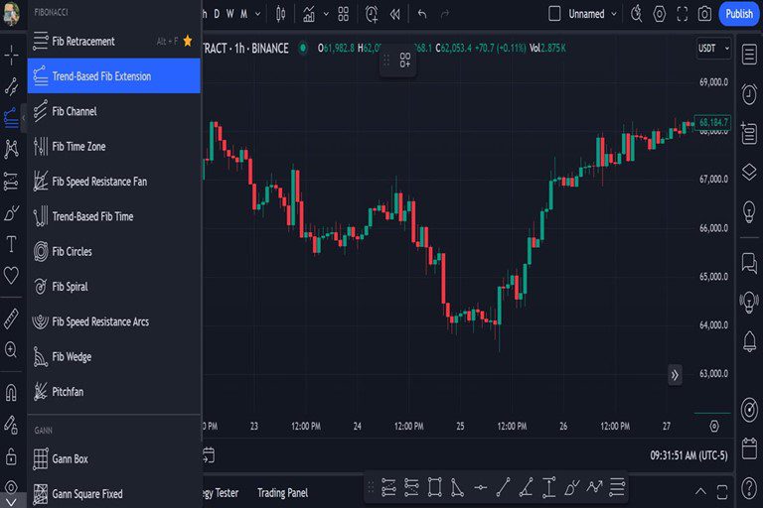
Task: Select Fib Channel tool
Action: 113,111
